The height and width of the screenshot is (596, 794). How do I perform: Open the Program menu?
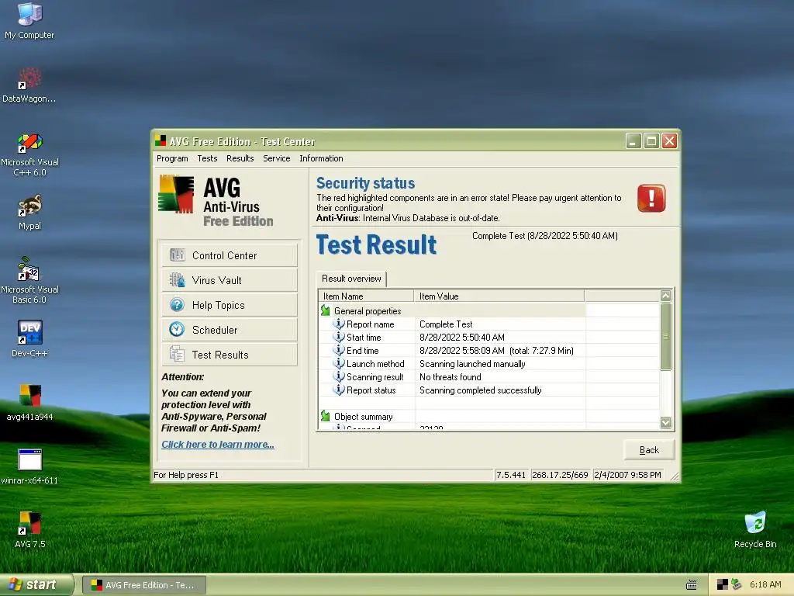[x=172, y=158]
